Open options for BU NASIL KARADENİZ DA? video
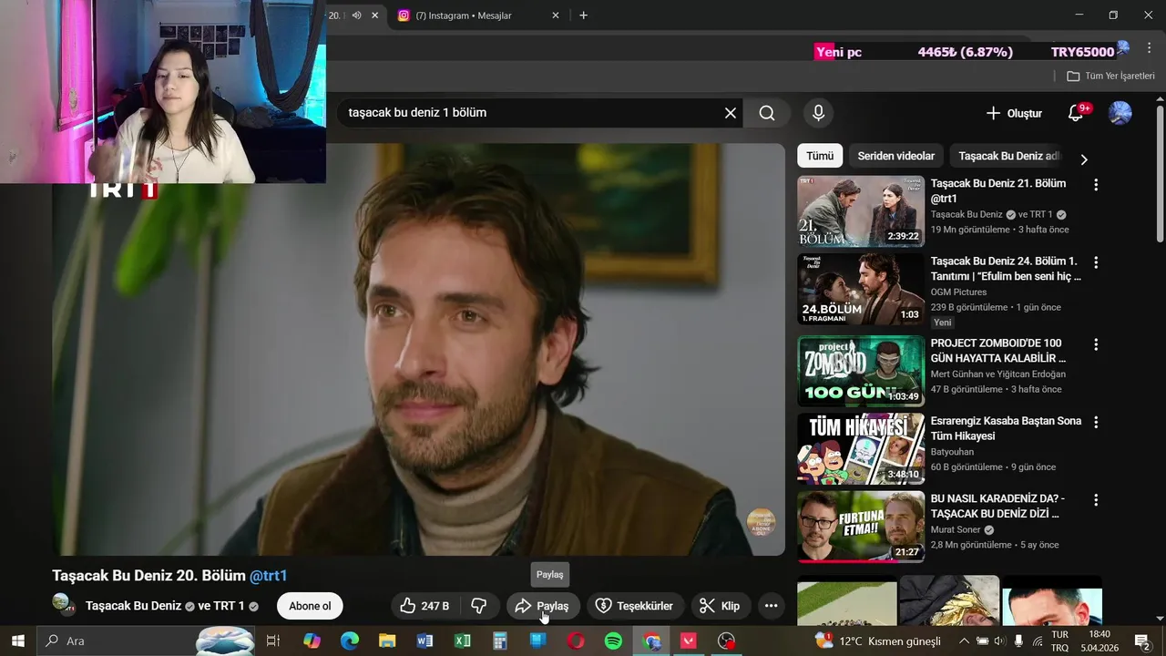This screenshot has height=656, width=1166. coord(1096,500)
